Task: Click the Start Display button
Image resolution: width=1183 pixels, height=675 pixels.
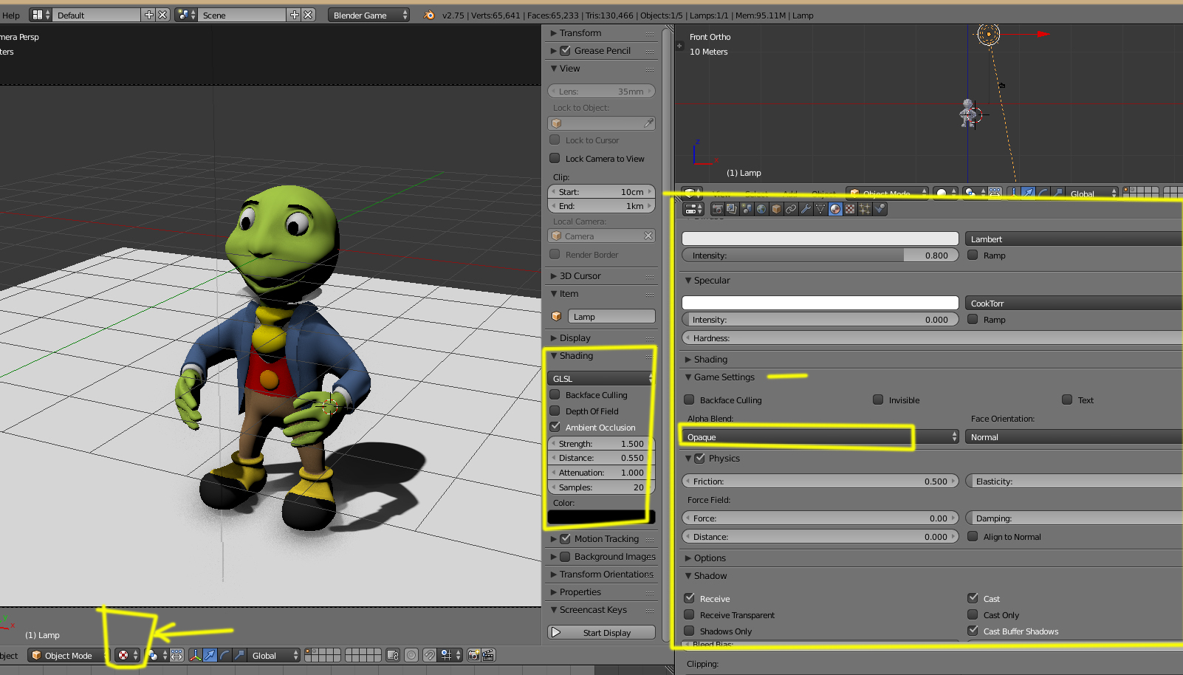Action: tap(601, 632)
